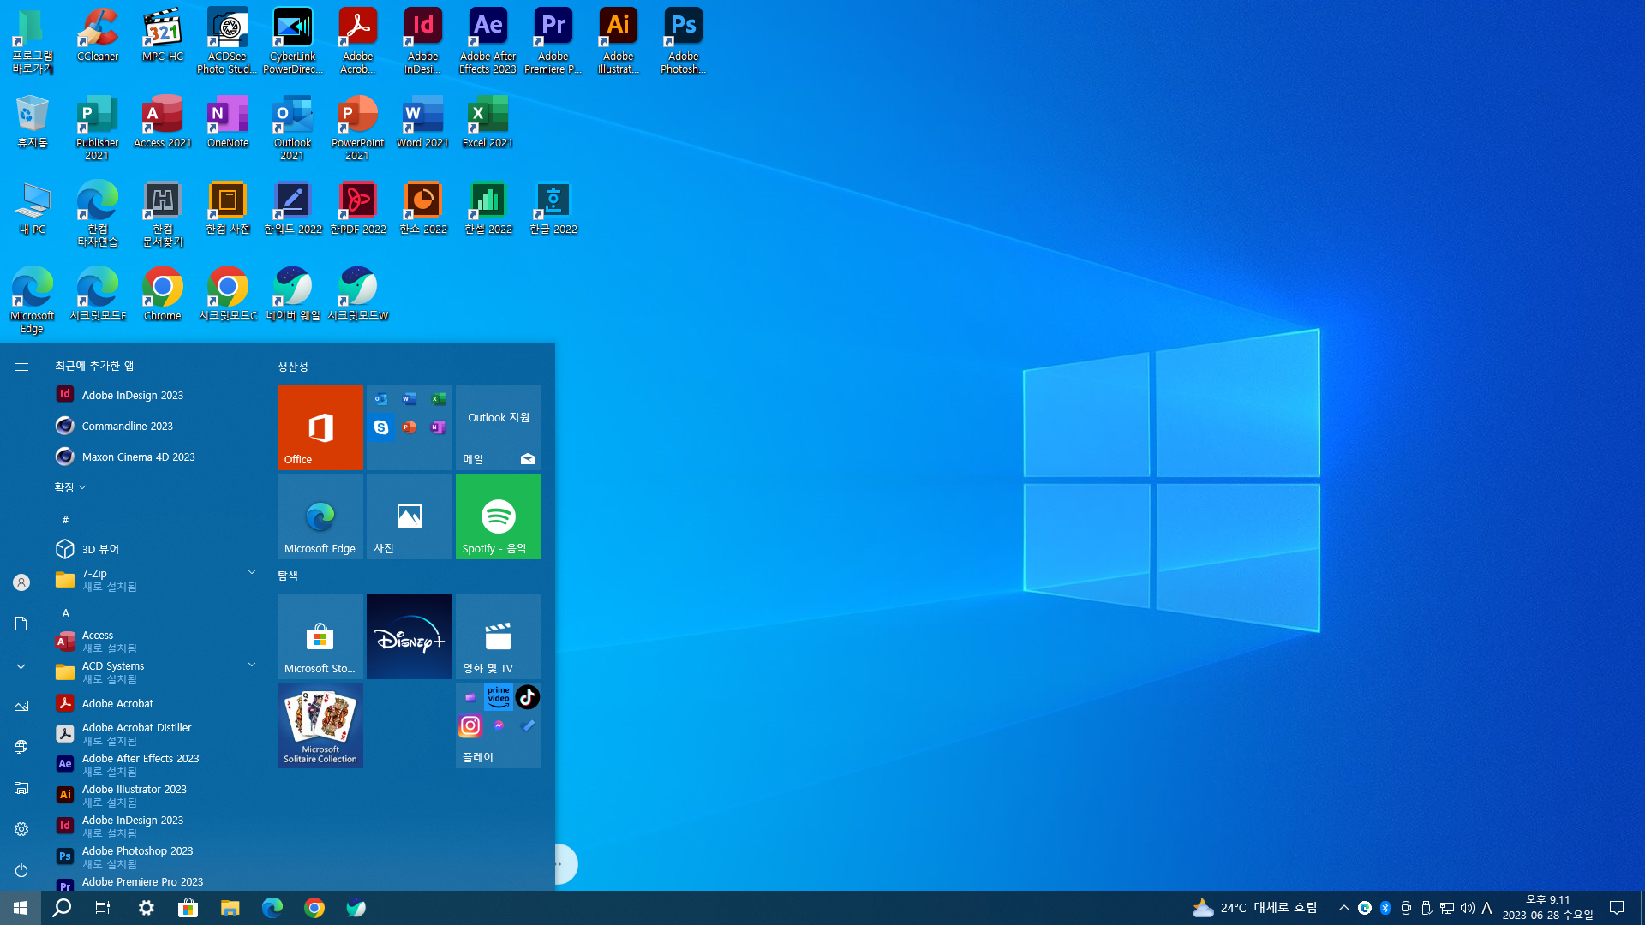
Task: Toggle the IME language indicator A
Action: pos(1486,908)
